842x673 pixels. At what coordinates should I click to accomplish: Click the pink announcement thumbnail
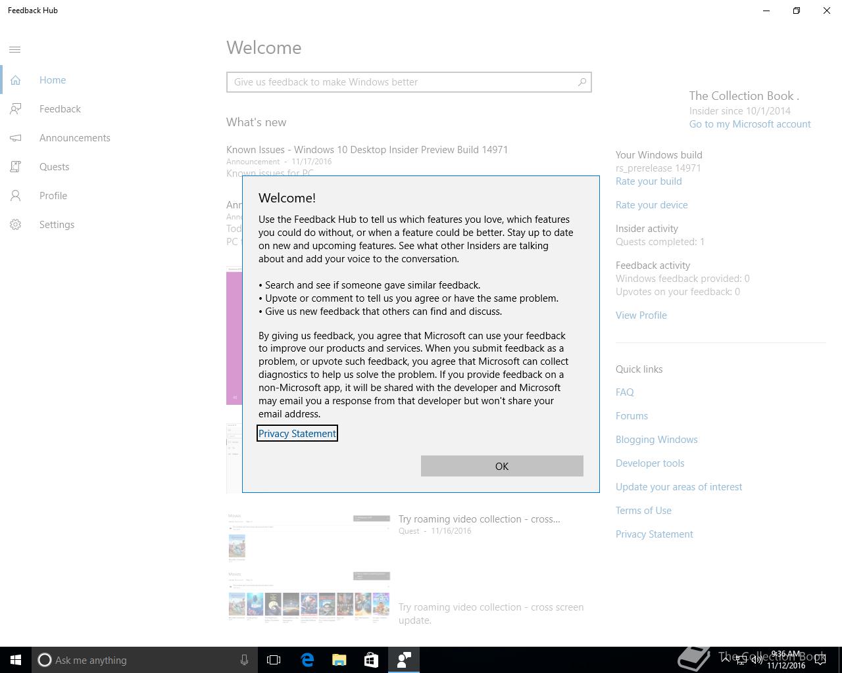coord(234,336)
